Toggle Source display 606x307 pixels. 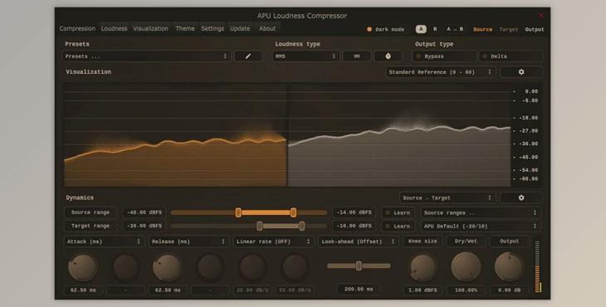coord(482,29)
